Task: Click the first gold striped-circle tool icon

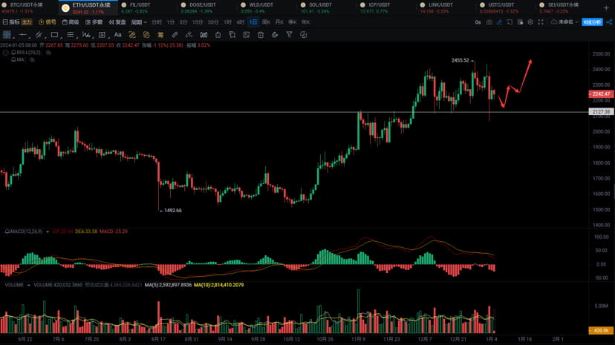Action: pos(132,35)
